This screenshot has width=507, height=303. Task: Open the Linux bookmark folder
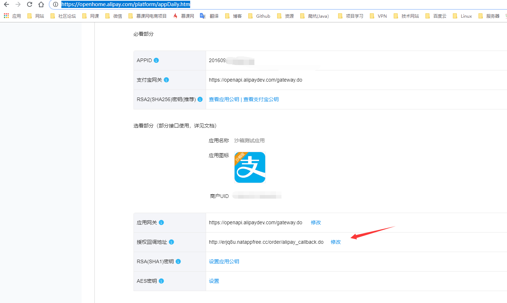(x=462, y=16)
